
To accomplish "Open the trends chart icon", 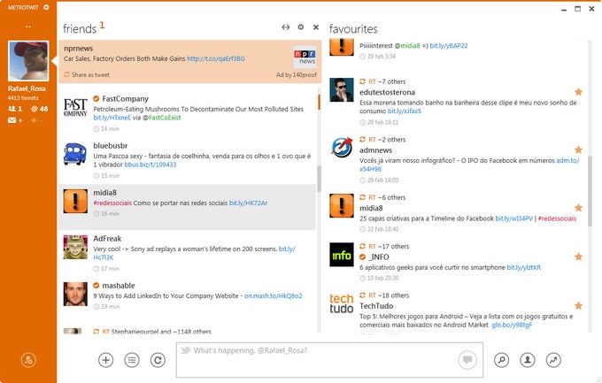I will point(553,360).
